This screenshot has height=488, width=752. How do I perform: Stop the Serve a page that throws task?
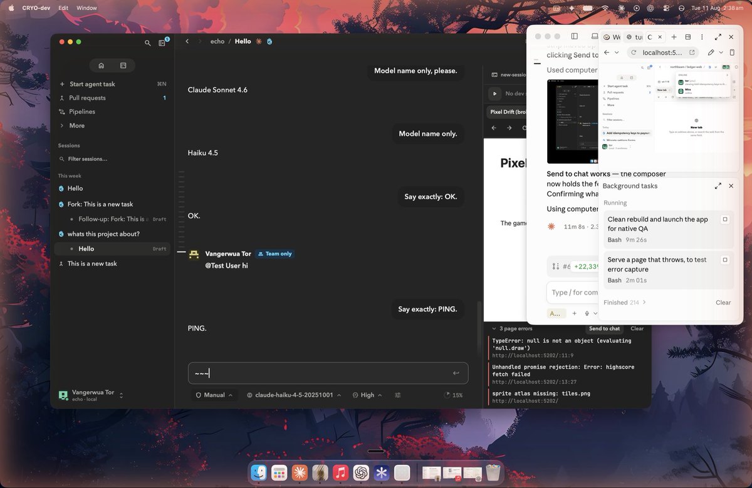coord(725,260)
